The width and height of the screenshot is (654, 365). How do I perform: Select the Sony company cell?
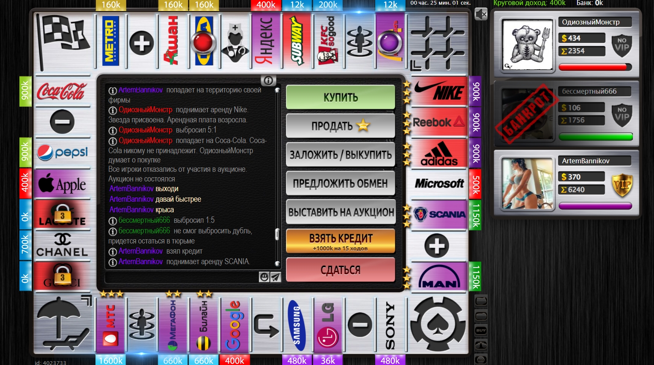[x=390, y=325]
